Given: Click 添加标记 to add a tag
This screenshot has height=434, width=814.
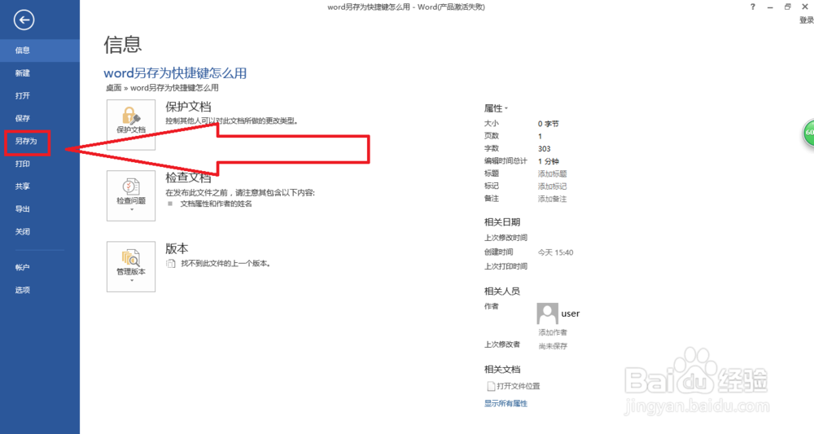Looking at the screenshot, I should point(553,186).
